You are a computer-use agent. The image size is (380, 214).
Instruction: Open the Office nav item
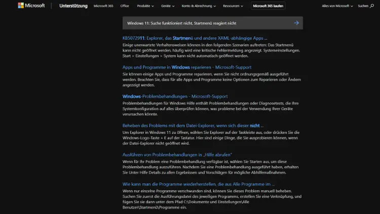[x=125, y=6]
